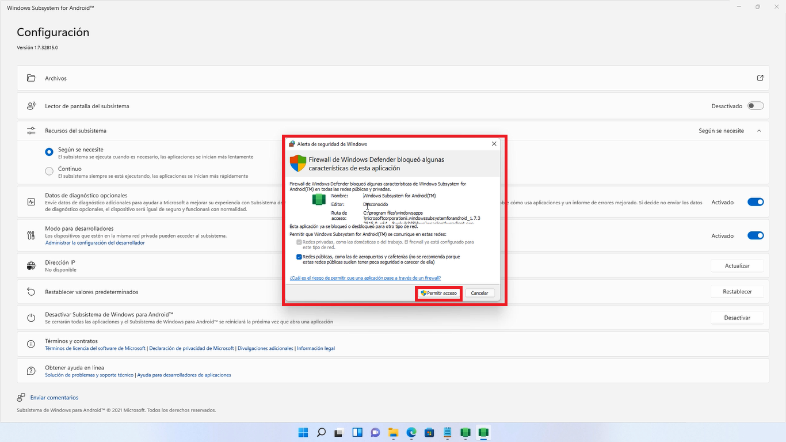Open the Información legal link
This screenshot has height=442, width=786.
point(316,348)
